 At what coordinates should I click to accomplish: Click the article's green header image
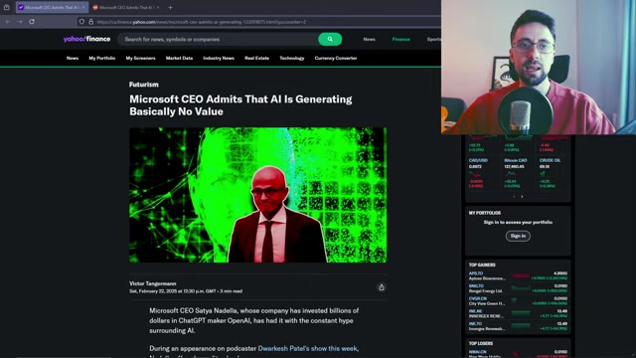tap(258, 195)
